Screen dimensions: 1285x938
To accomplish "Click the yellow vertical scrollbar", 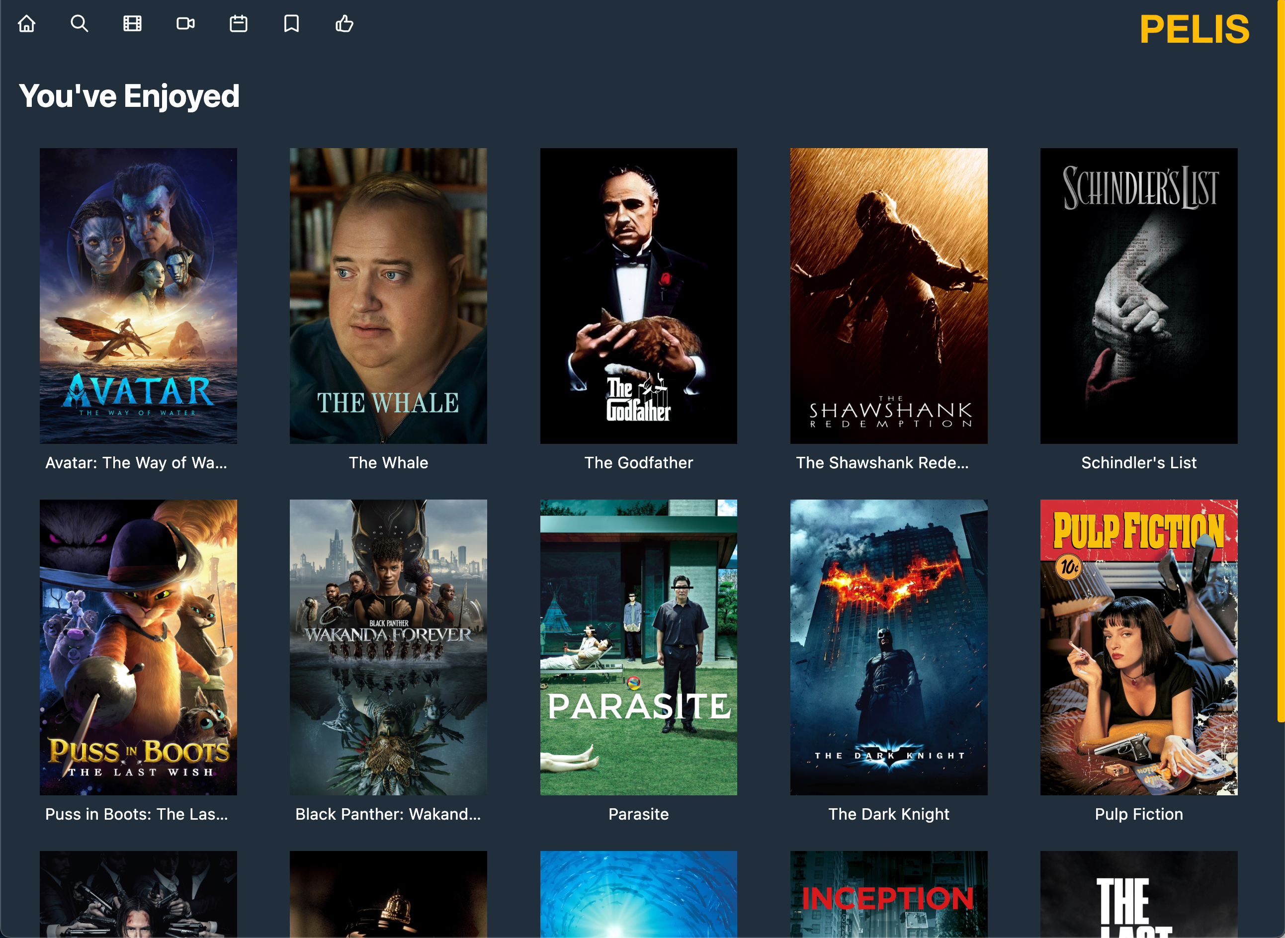I will (1281, 360).
